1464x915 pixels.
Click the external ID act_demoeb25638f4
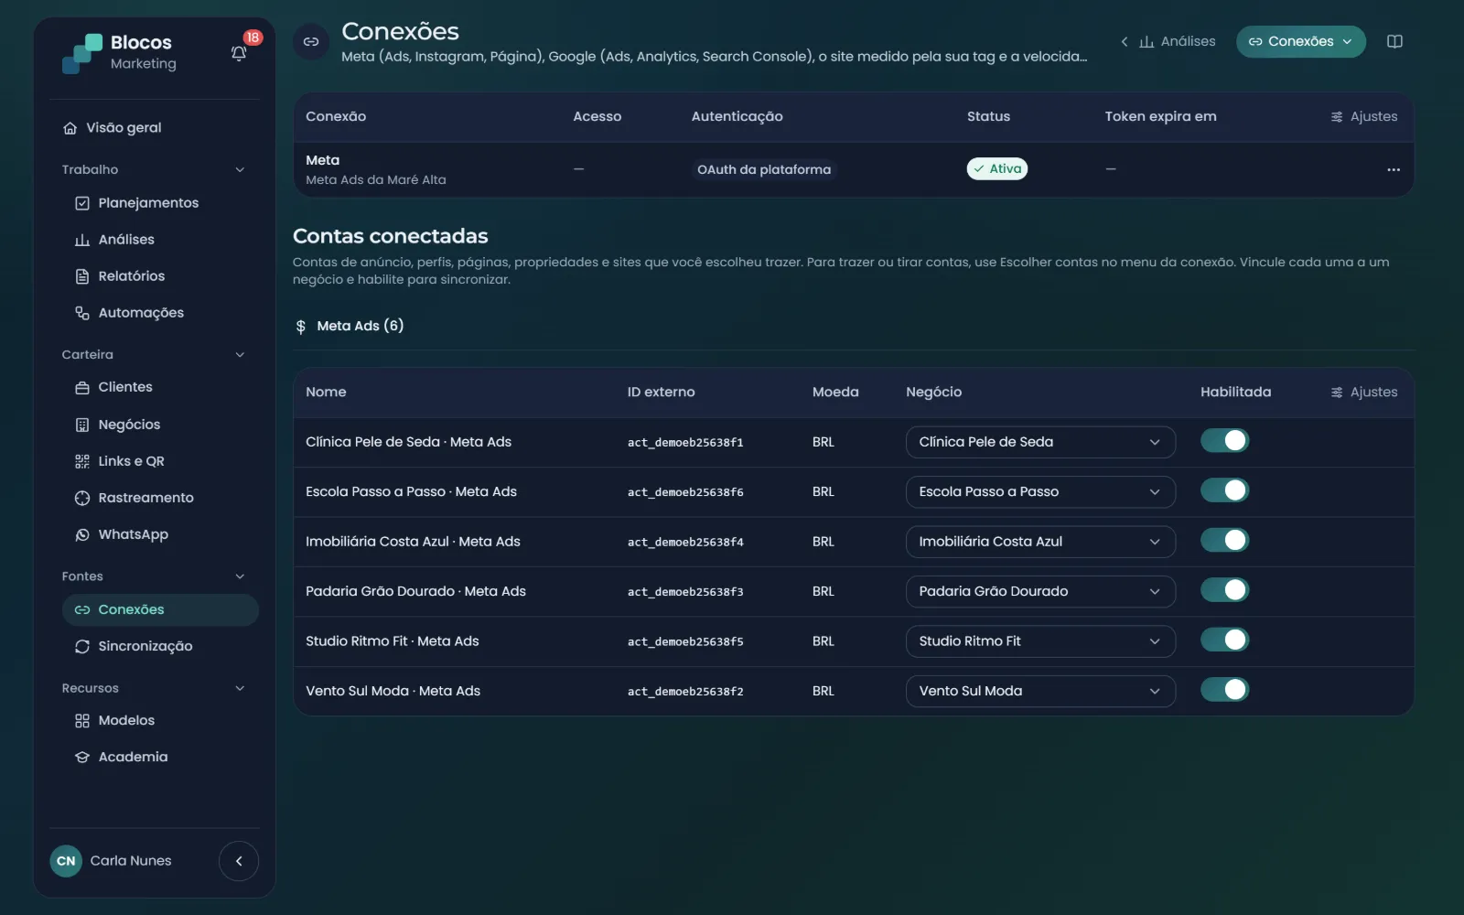[x=685, y=543]
